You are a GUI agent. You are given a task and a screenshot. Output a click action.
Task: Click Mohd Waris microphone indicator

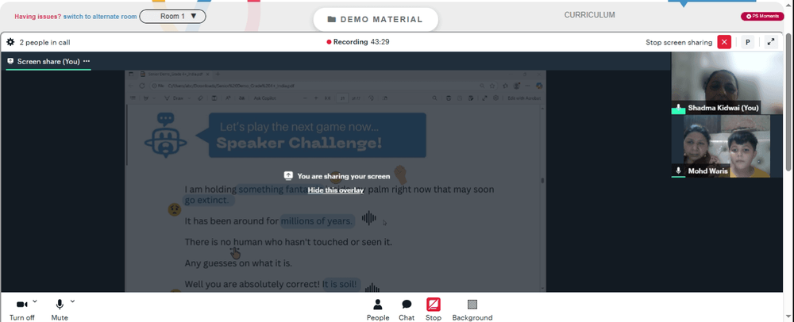click(678, 171)
